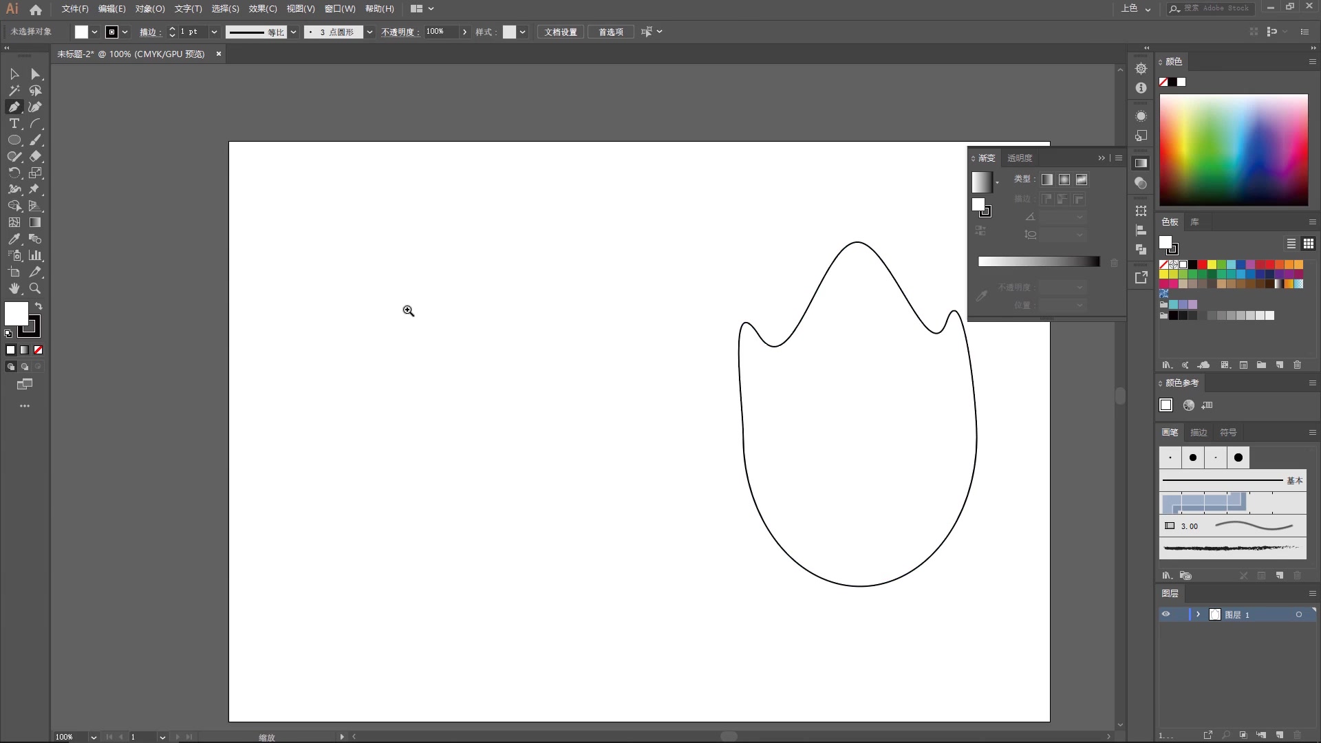Toggle radial gradient type button
The height and width of the screenshot is (743, 1321).
(x=1064, y=180)
